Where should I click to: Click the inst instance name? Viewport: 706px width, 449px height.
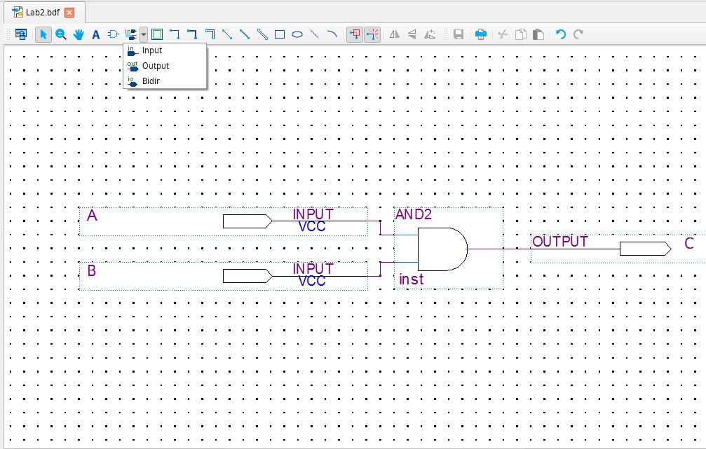(x=411, y=279)
